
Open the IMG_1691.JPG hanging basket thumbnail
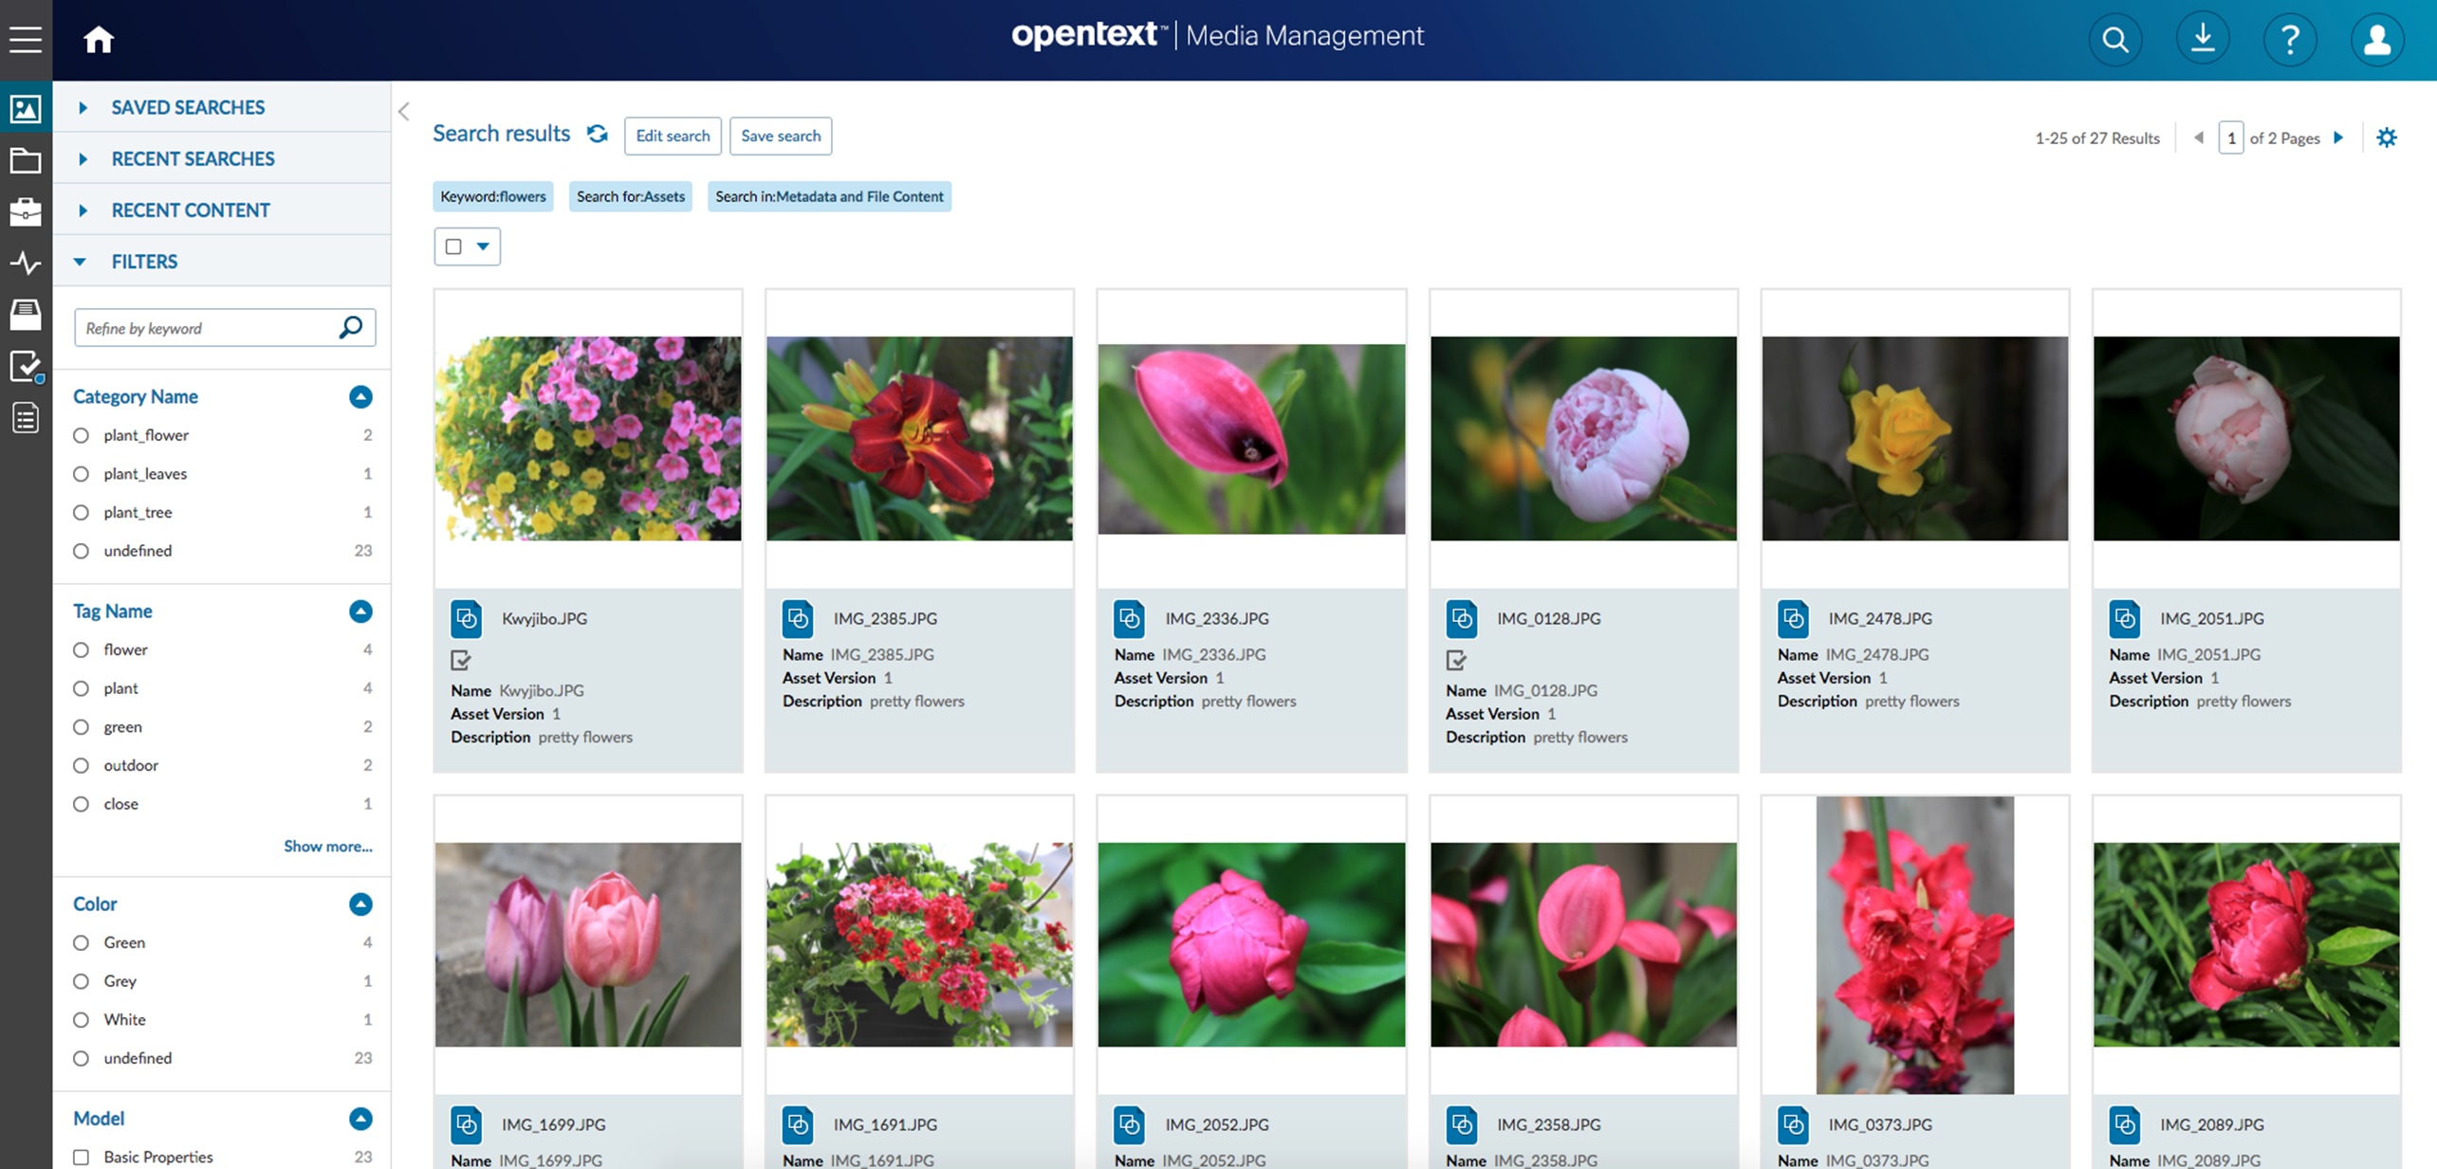[919, 944]
